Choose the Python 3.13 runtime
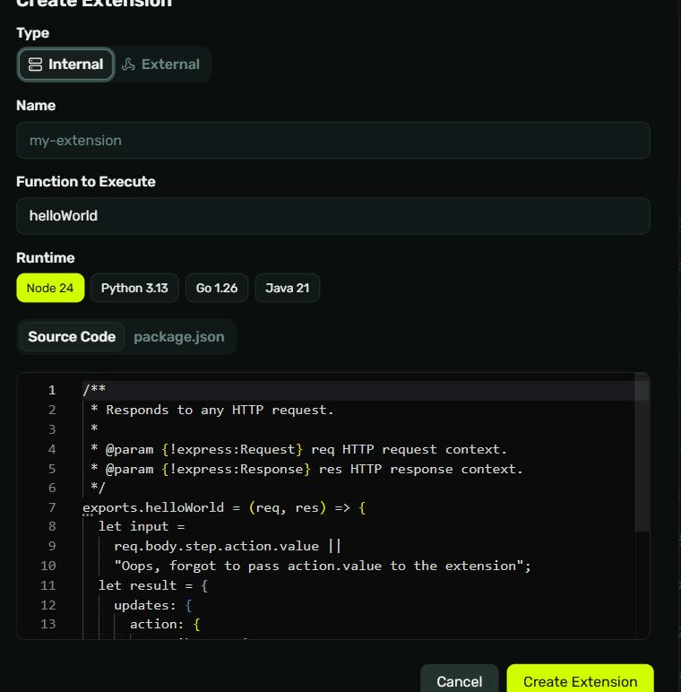Viewport: 681px width, 692px height. pos(134,288)
